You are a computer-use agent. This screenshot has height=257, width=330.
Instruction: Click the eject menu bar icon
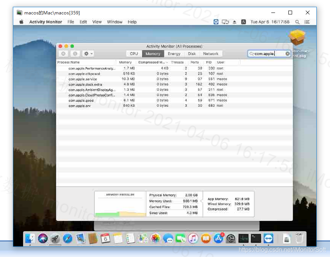point(235,22)
